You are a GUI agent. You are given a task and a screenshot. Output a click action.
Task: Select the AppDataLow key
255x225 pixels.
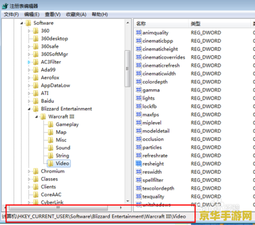56,86
